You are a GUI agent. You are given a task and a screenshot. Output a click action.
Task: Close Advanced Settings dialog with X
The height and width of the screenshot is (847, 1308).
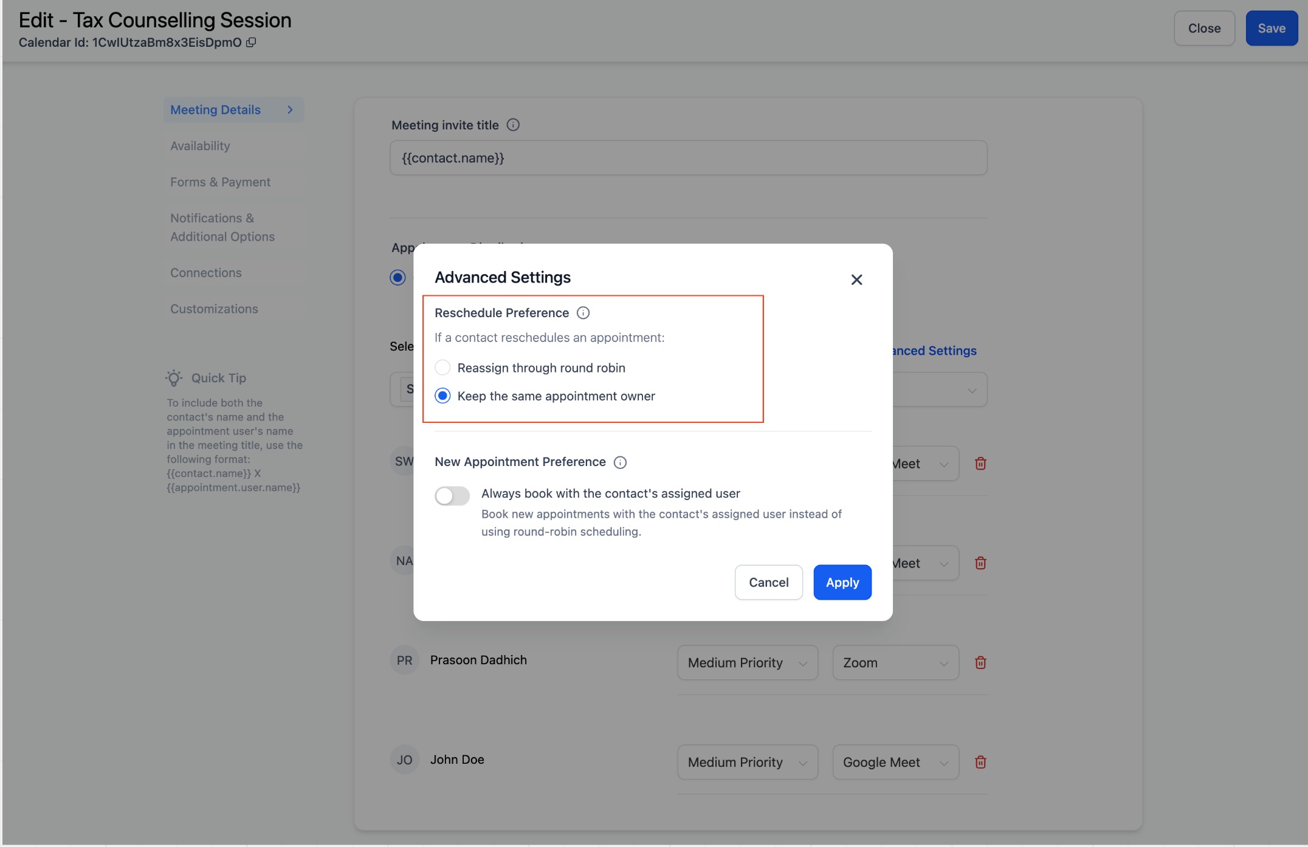click(856, 279)
